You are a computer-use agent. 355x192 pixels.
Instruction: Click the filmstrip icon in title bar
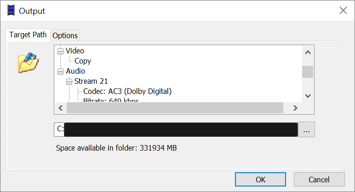pyautogui.click(x=11, y=10)
